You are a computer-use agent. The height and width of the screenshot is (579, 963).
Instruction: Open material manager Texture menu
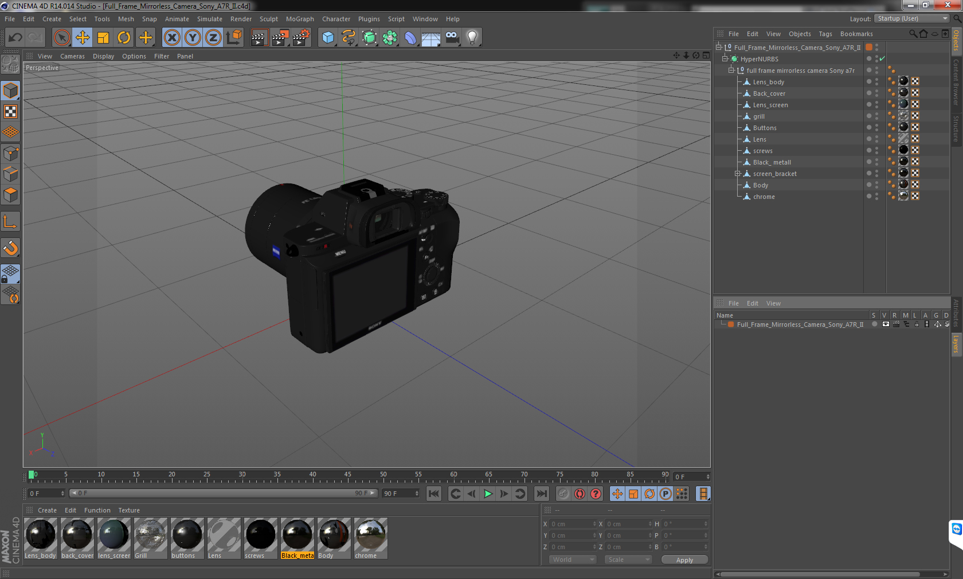(x=129, y=510)
